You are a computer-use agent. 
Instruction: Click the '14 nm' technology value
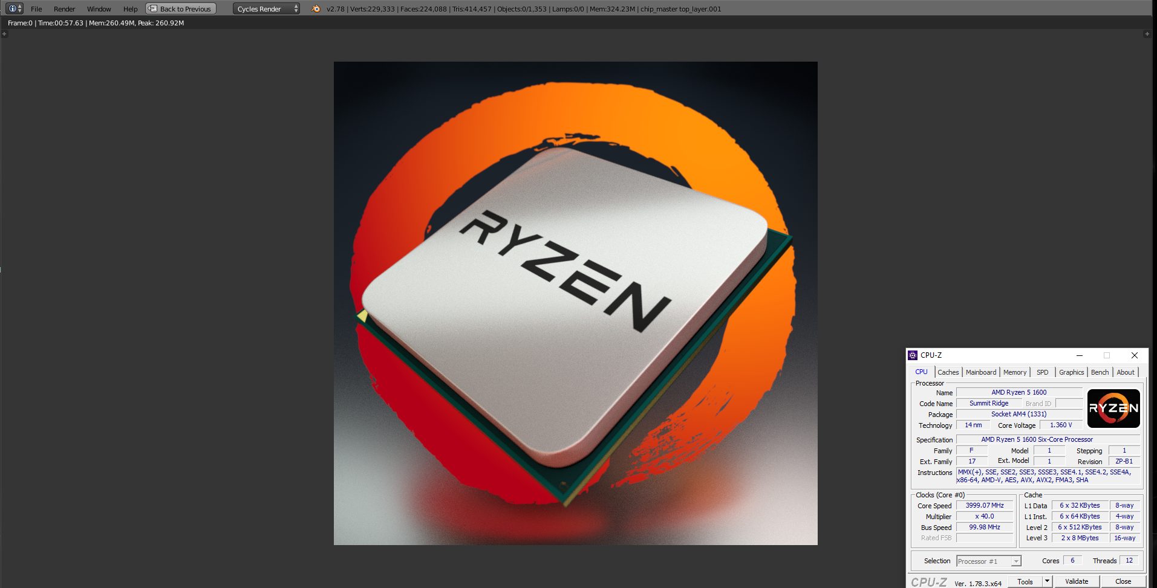pyautogui.click(x=973, y=425)
